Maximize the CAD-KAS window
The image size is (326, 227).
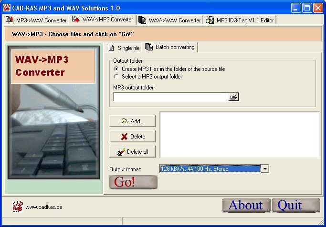click(307, 8)
